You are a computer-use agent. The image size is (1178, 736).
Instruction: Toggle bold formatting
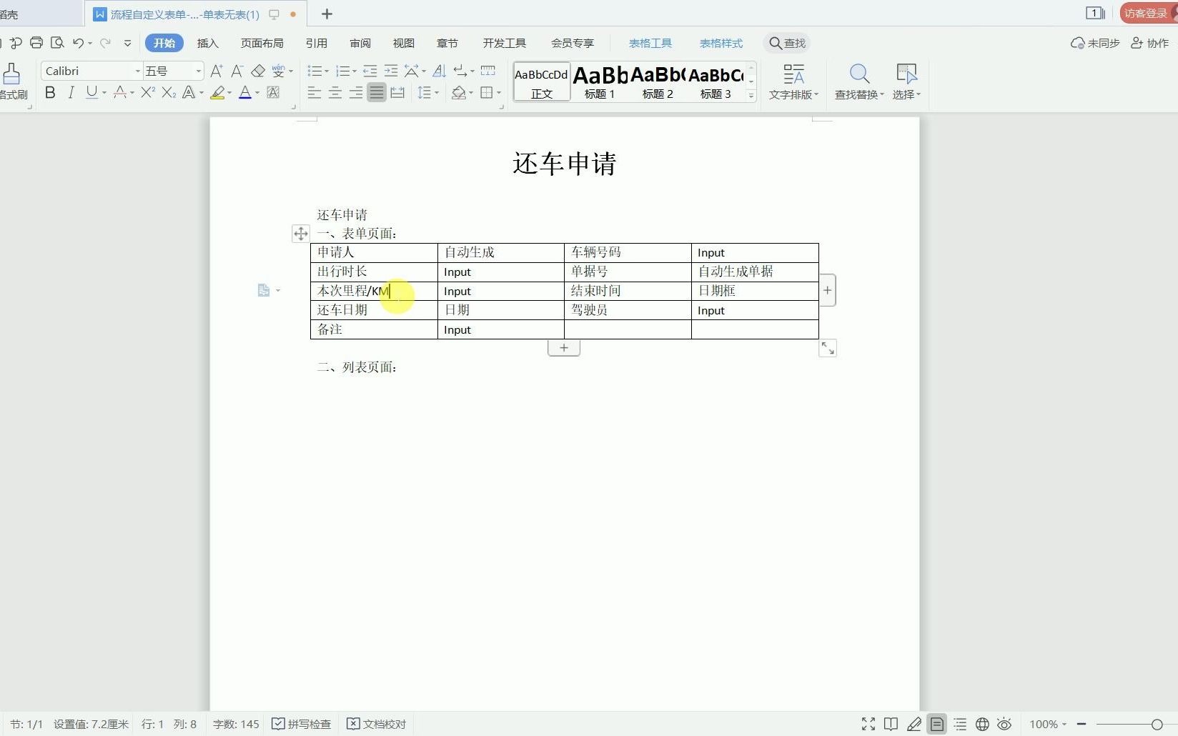[x=50, y=93]
